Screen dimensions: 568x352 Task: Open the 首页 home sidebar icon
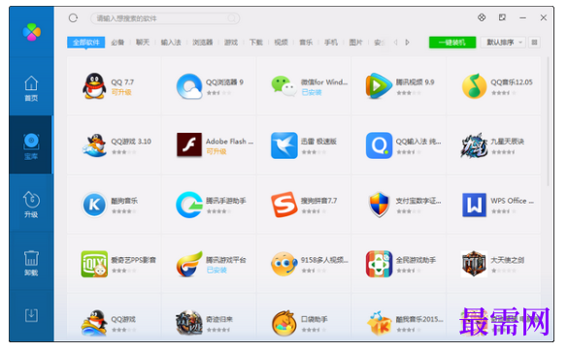click(31, 88)
